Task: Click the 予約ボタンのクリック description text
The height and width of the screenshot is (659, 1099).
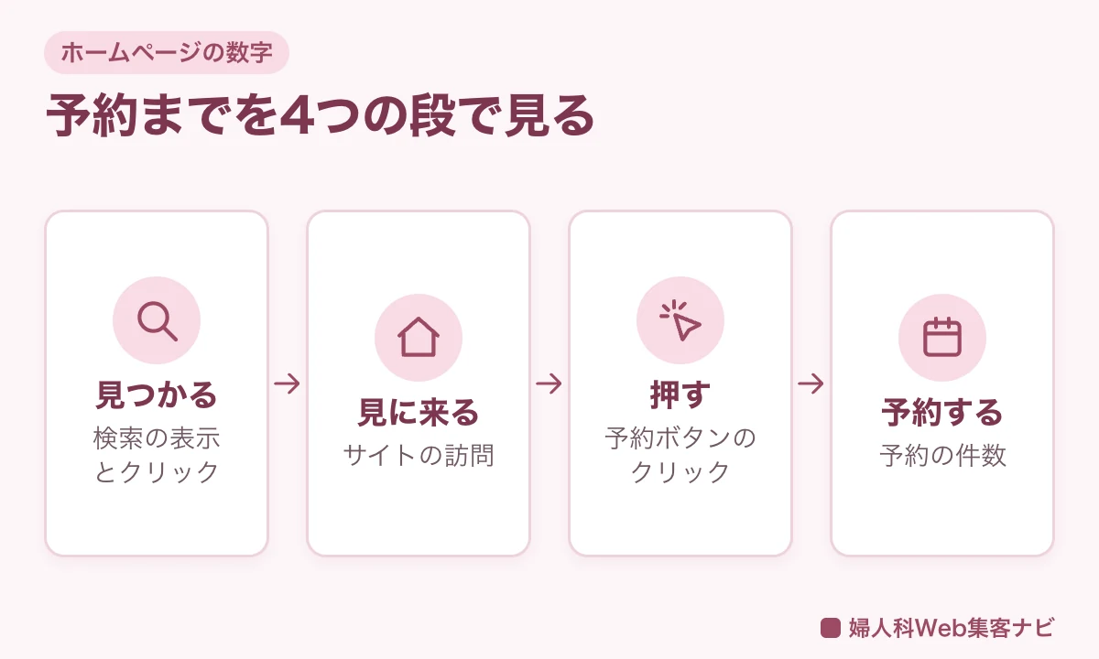Action: (680, 455)
